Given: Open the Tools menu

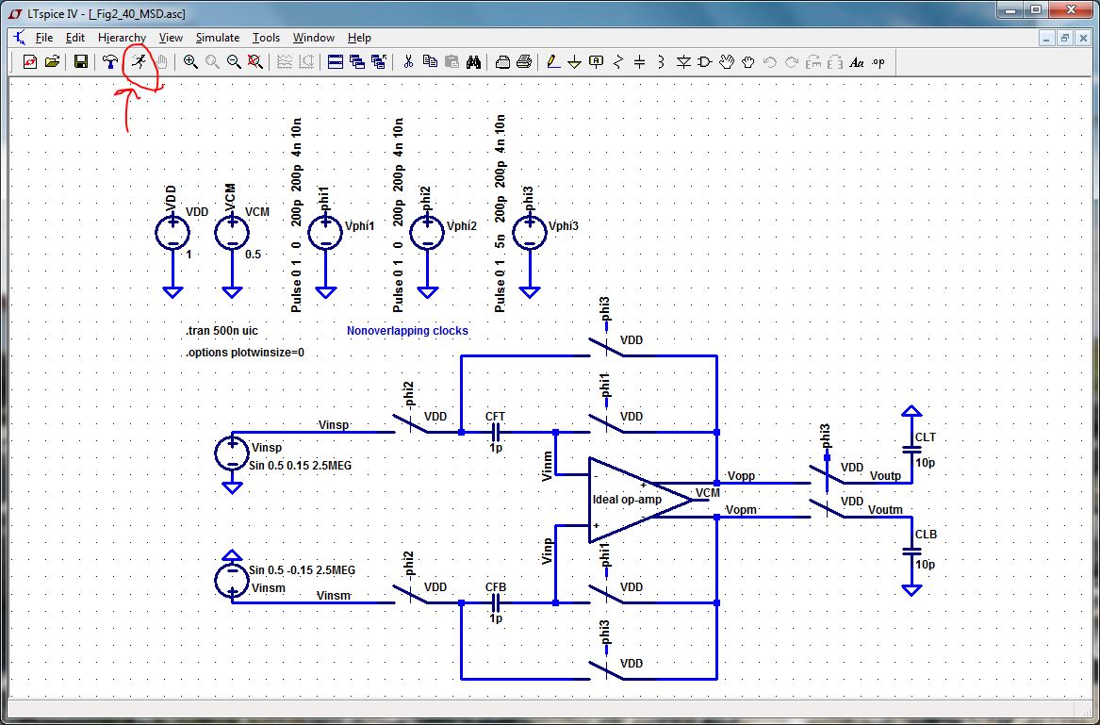Looking at the screenshot, I should pos(266,38).
